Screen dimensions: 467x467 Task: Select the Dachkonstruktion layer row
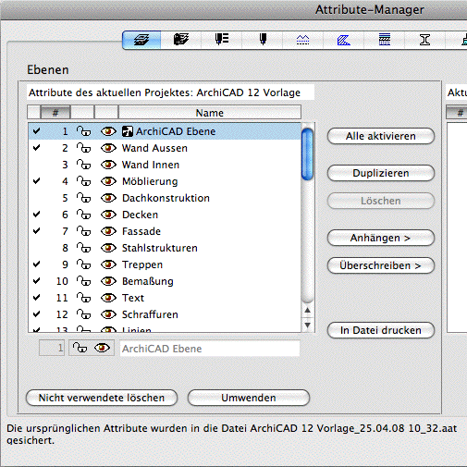point(165,198)
